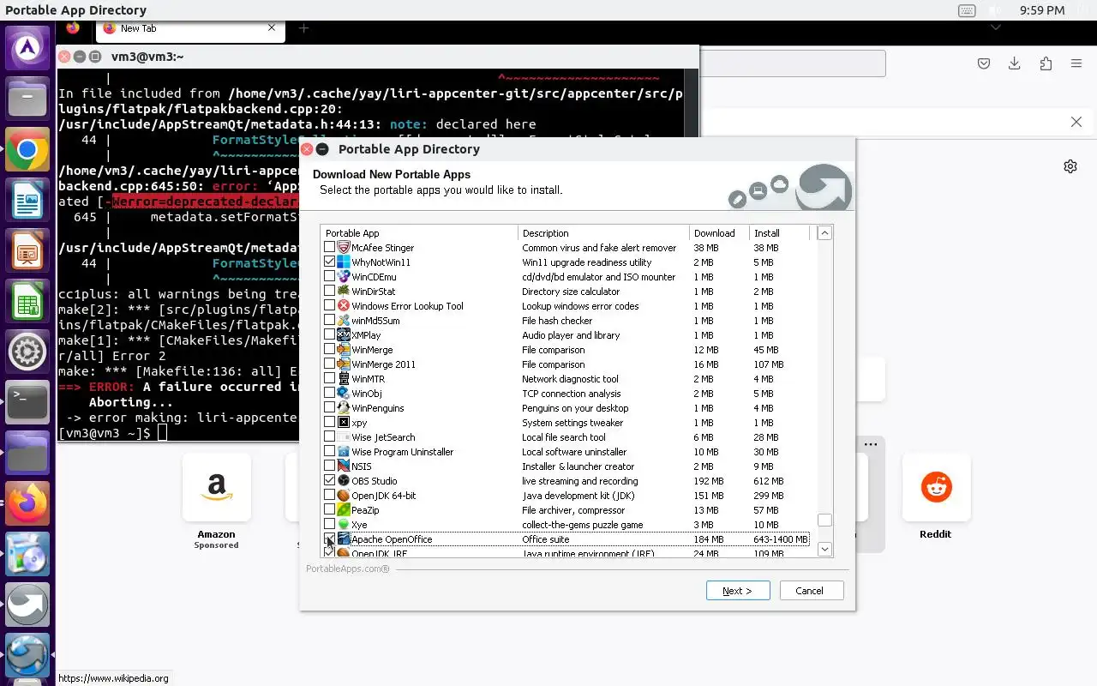Image resolution: width=1097 pixels, height=686 pixels.
Task: Click the NSIS app icon
Action: (x=344, y=466)
